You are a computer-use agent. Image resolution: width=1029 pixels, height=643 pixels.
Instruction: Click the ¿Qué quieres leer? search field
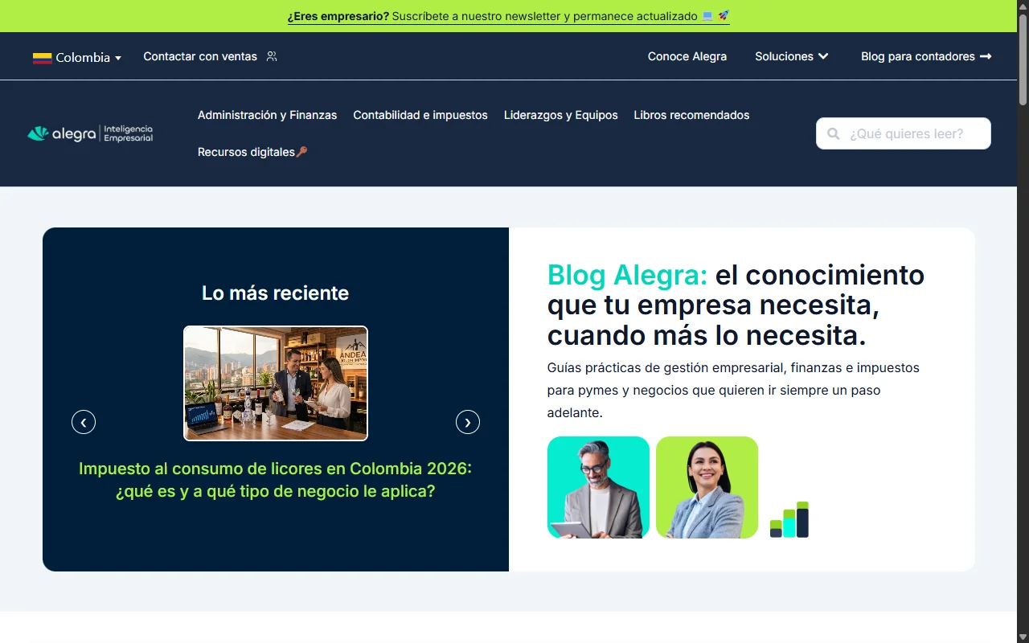coord(904,133)
